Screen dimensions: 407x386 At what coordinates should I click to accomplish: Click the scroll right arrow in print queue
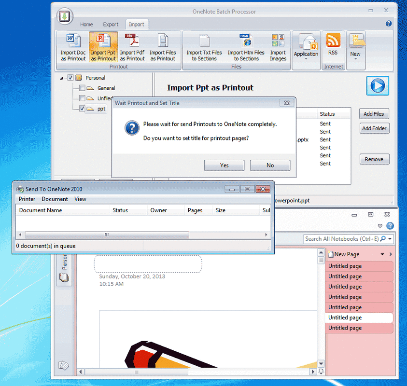click(x=266, y=235)
